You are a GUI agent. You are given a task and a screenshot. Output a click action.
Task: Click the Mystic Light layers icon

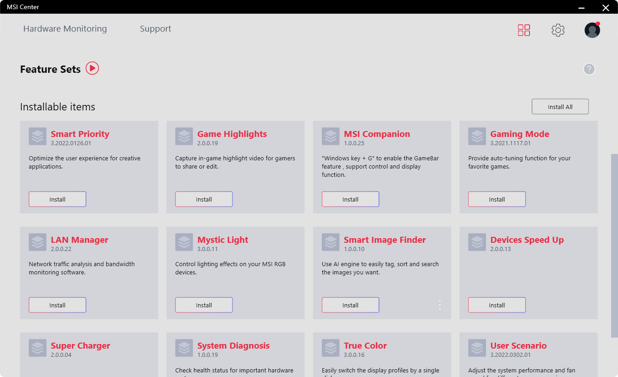tap(184, 242)
